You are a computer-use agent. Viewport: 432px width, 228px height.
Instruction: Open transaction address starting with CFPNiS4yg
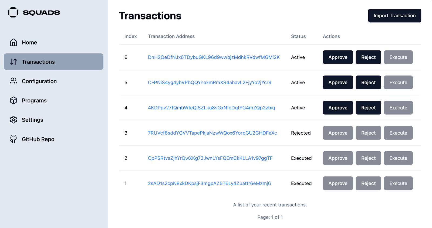[210, 83]
